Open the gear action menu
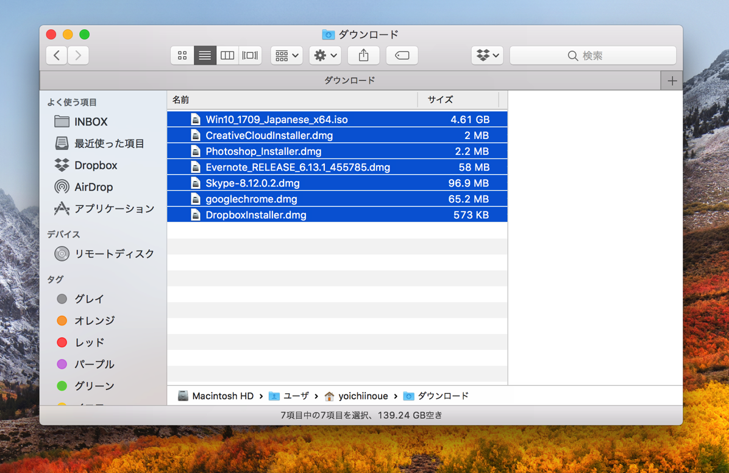Image resolution: width=729 pixels, height=473 pixels. pos(325,55)
